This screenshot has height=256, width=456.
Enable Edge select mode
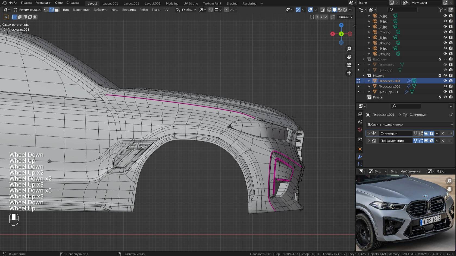click(52, 10)
